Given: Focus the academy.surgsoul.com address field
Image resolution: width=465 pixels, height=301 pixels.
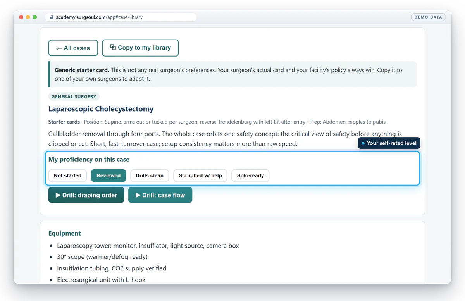Looking at the screenshot, I should pos(121,17).
